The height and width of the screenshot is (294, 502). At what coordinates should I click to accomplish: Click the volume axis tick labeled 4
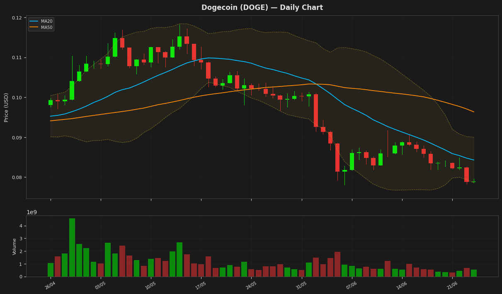21,226
